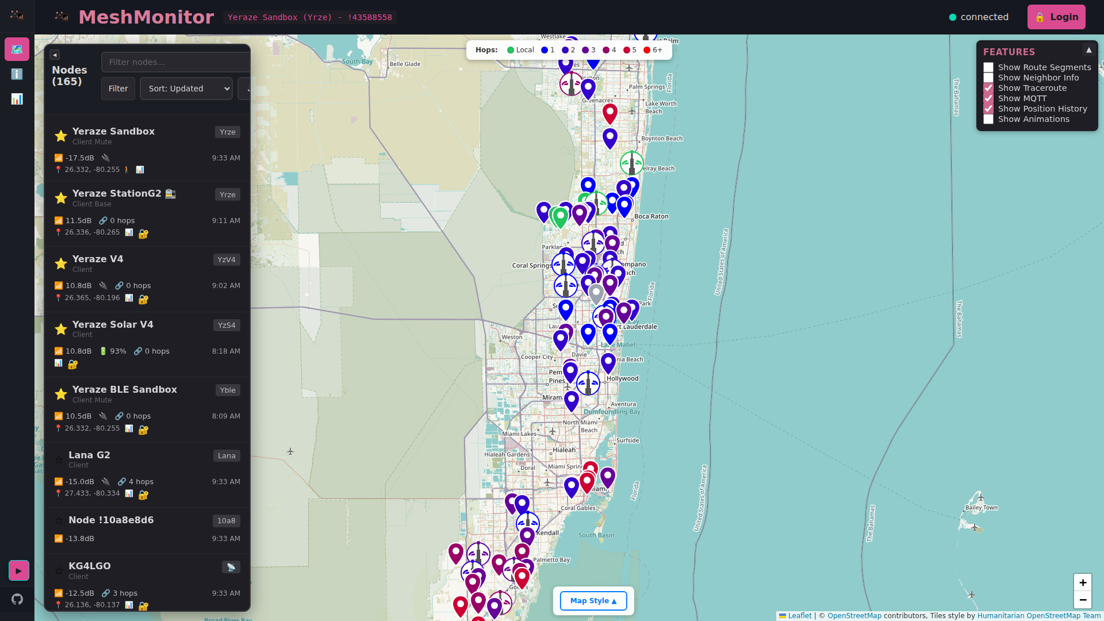Enable Show Route Segments checkbox
The width and height of the screenshot is (1104, 621).
pos(988,67)
